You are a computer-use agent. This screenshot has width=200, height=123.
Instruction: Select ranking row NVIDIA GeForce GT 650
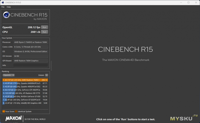[25, 96]
